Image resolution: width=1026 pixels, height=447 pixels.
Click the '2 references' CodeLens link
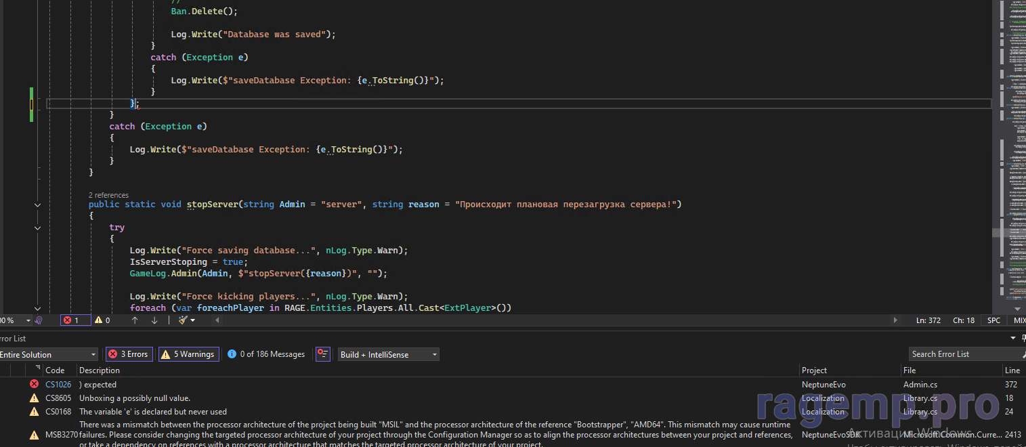click(108, 195)
